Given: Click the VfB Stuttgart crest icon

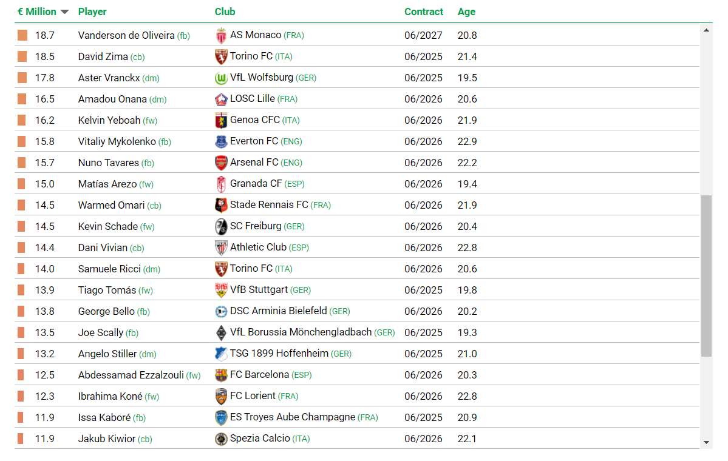Looking at the screenshot, I should (x=221, y=291).
